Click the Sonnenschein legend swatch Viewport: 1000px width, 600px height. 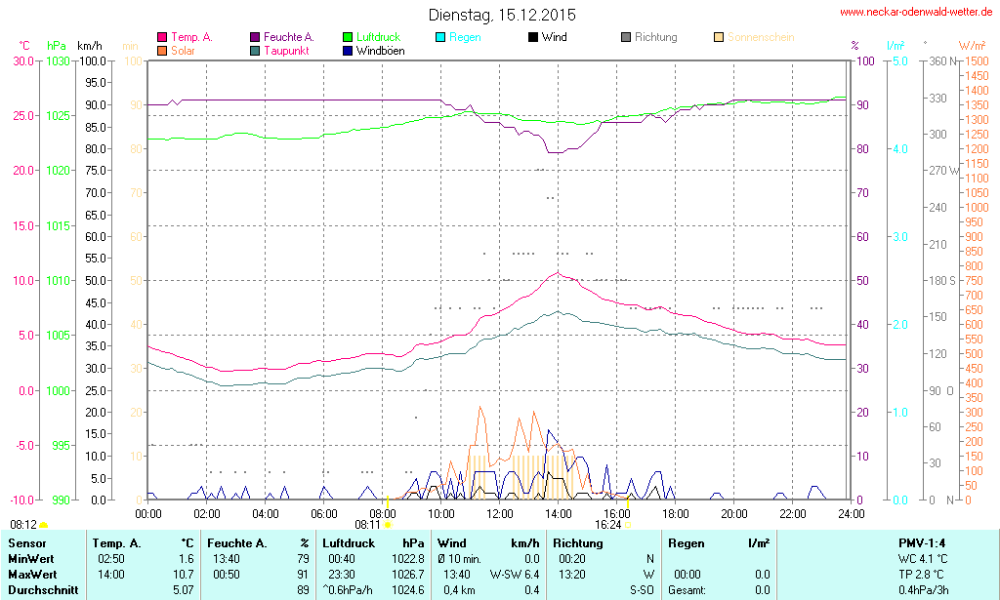click(x=719, y=38)
